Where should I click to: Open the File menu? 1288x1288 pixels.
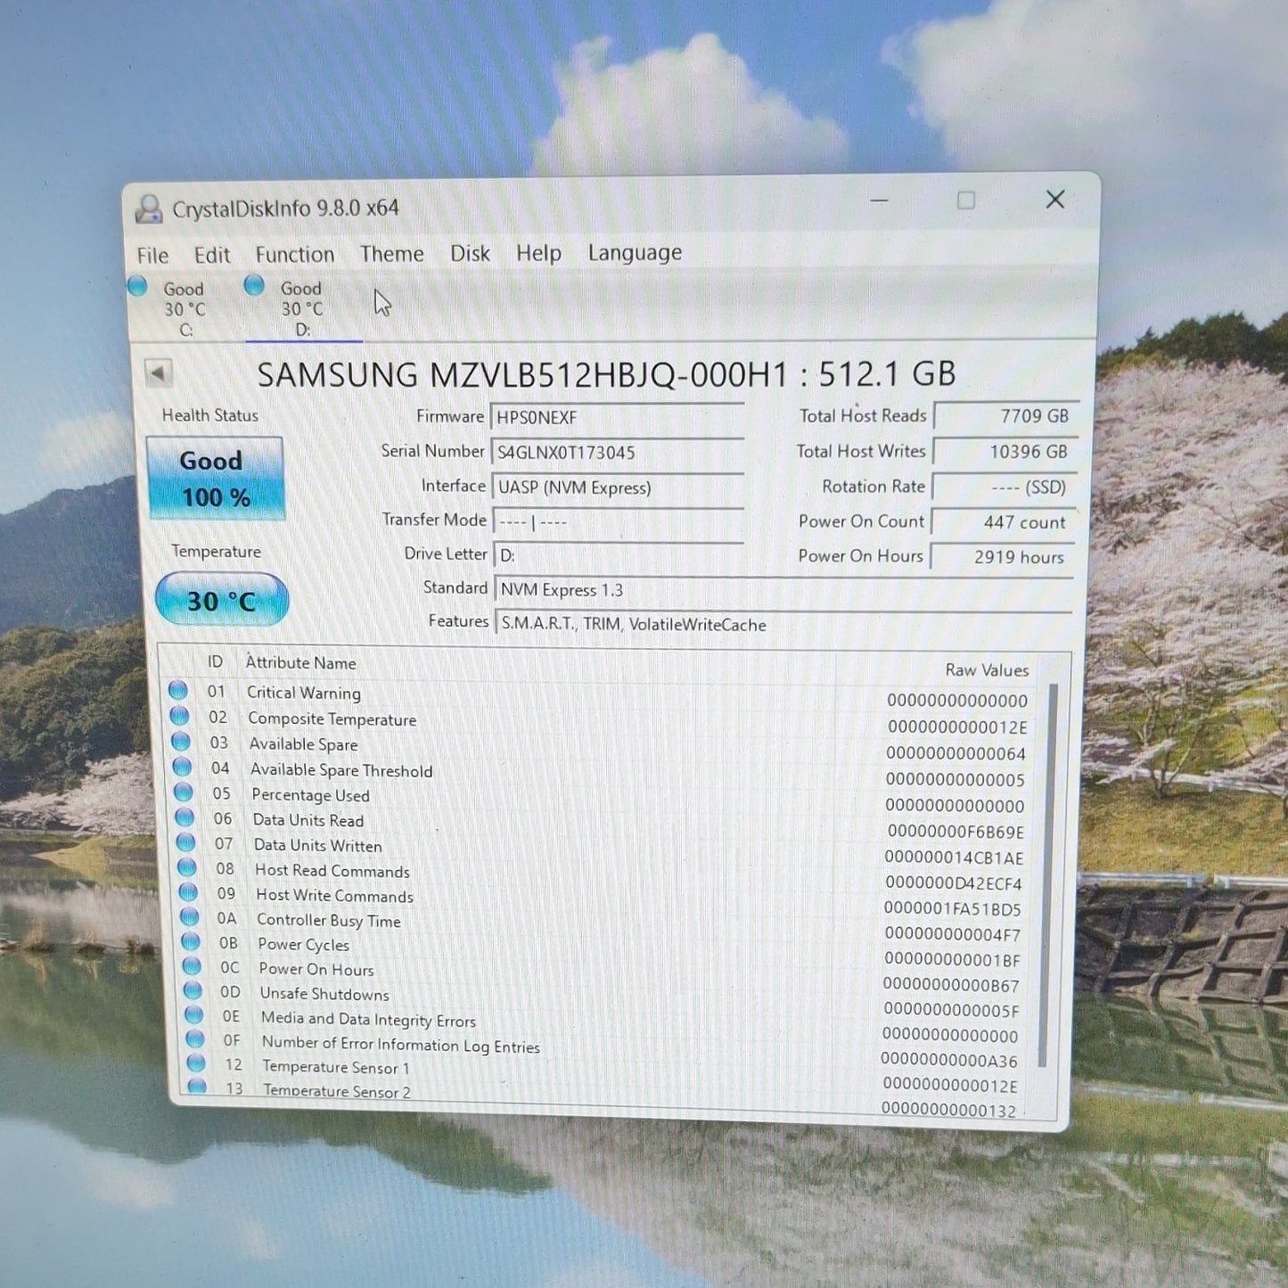(152, 256)
